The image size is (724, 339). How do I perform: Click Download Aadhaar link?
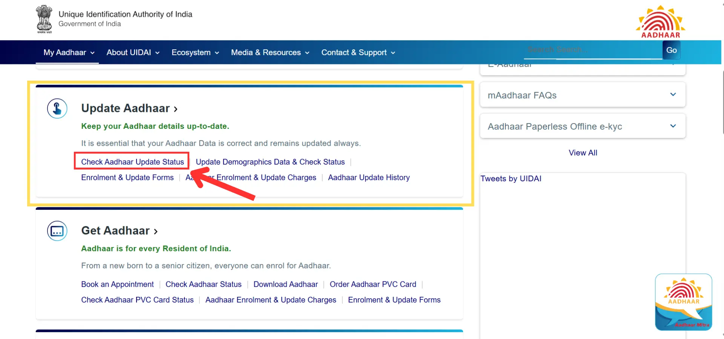pyautogui.click(x=285, y=284)
